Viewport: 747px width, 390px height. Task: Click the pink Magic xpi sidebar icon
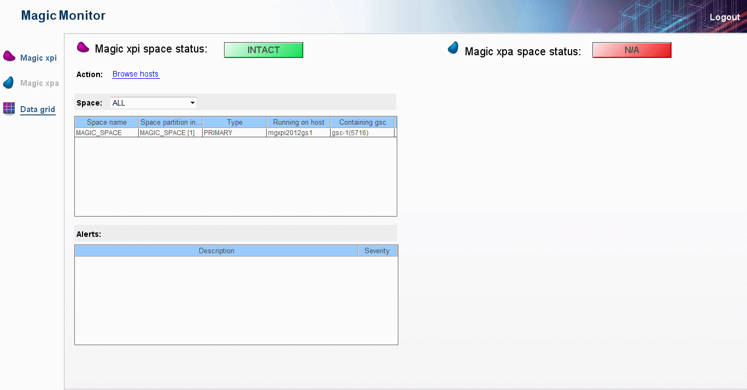click(x=9, y=56)
